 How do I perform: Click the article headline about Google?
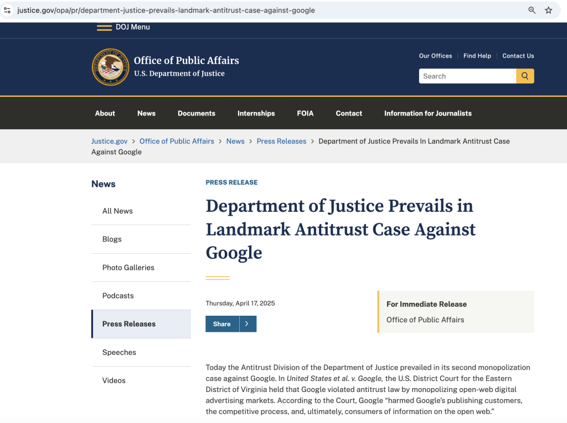tap(341, 229)
